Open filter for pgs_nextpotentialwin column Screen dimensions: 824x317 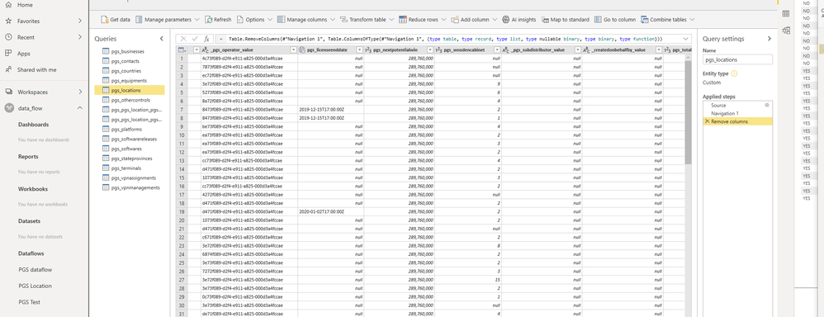(x=431, y=50)
